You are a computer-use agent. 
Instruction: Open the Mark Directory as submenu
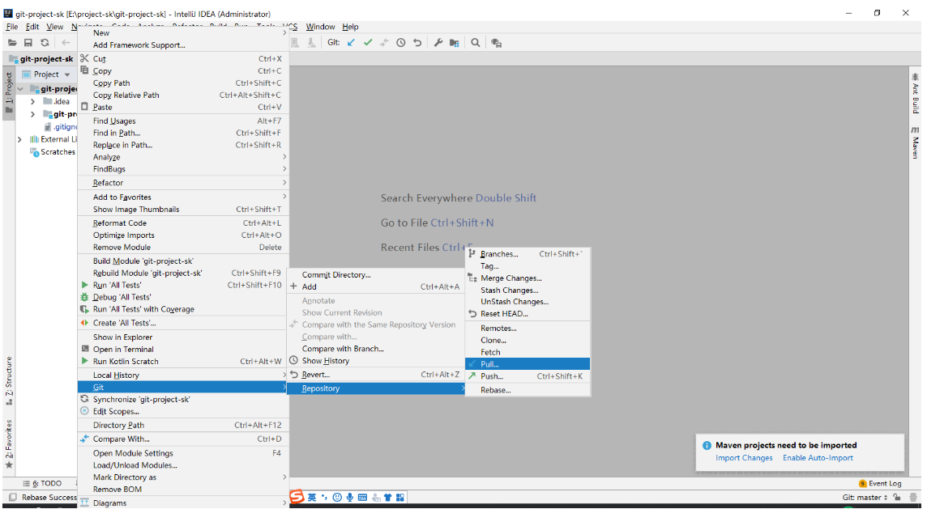(183, 477)
